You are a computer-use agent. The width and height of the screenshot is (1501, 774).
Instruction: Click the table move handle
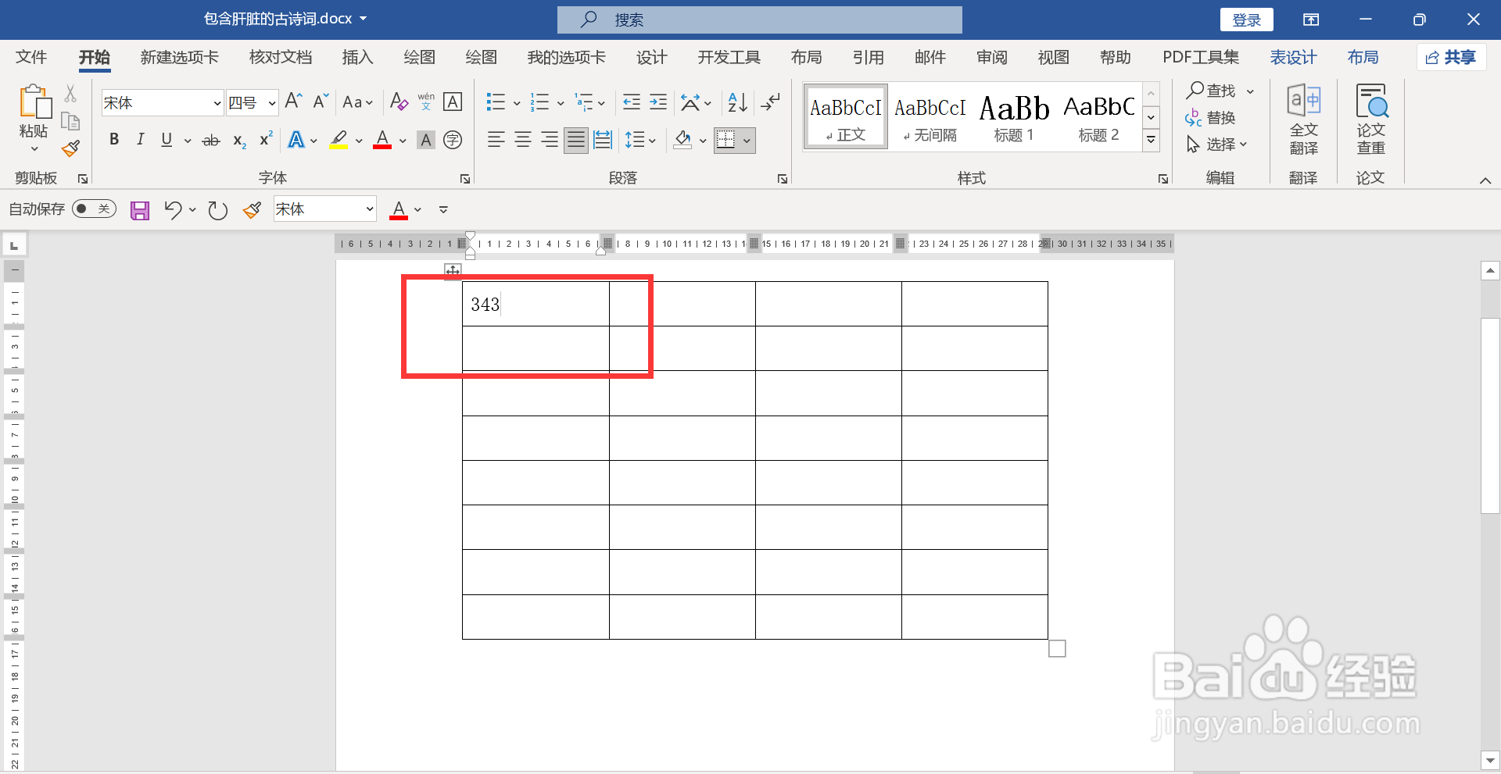[453, 271]
